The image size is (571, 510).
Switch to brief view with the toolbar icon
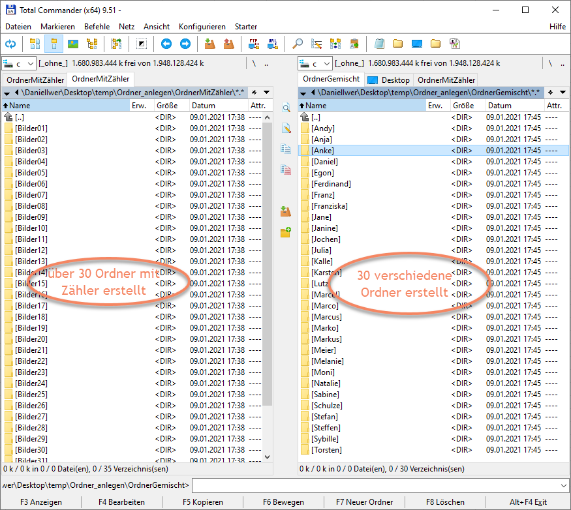tap(35, 44)
